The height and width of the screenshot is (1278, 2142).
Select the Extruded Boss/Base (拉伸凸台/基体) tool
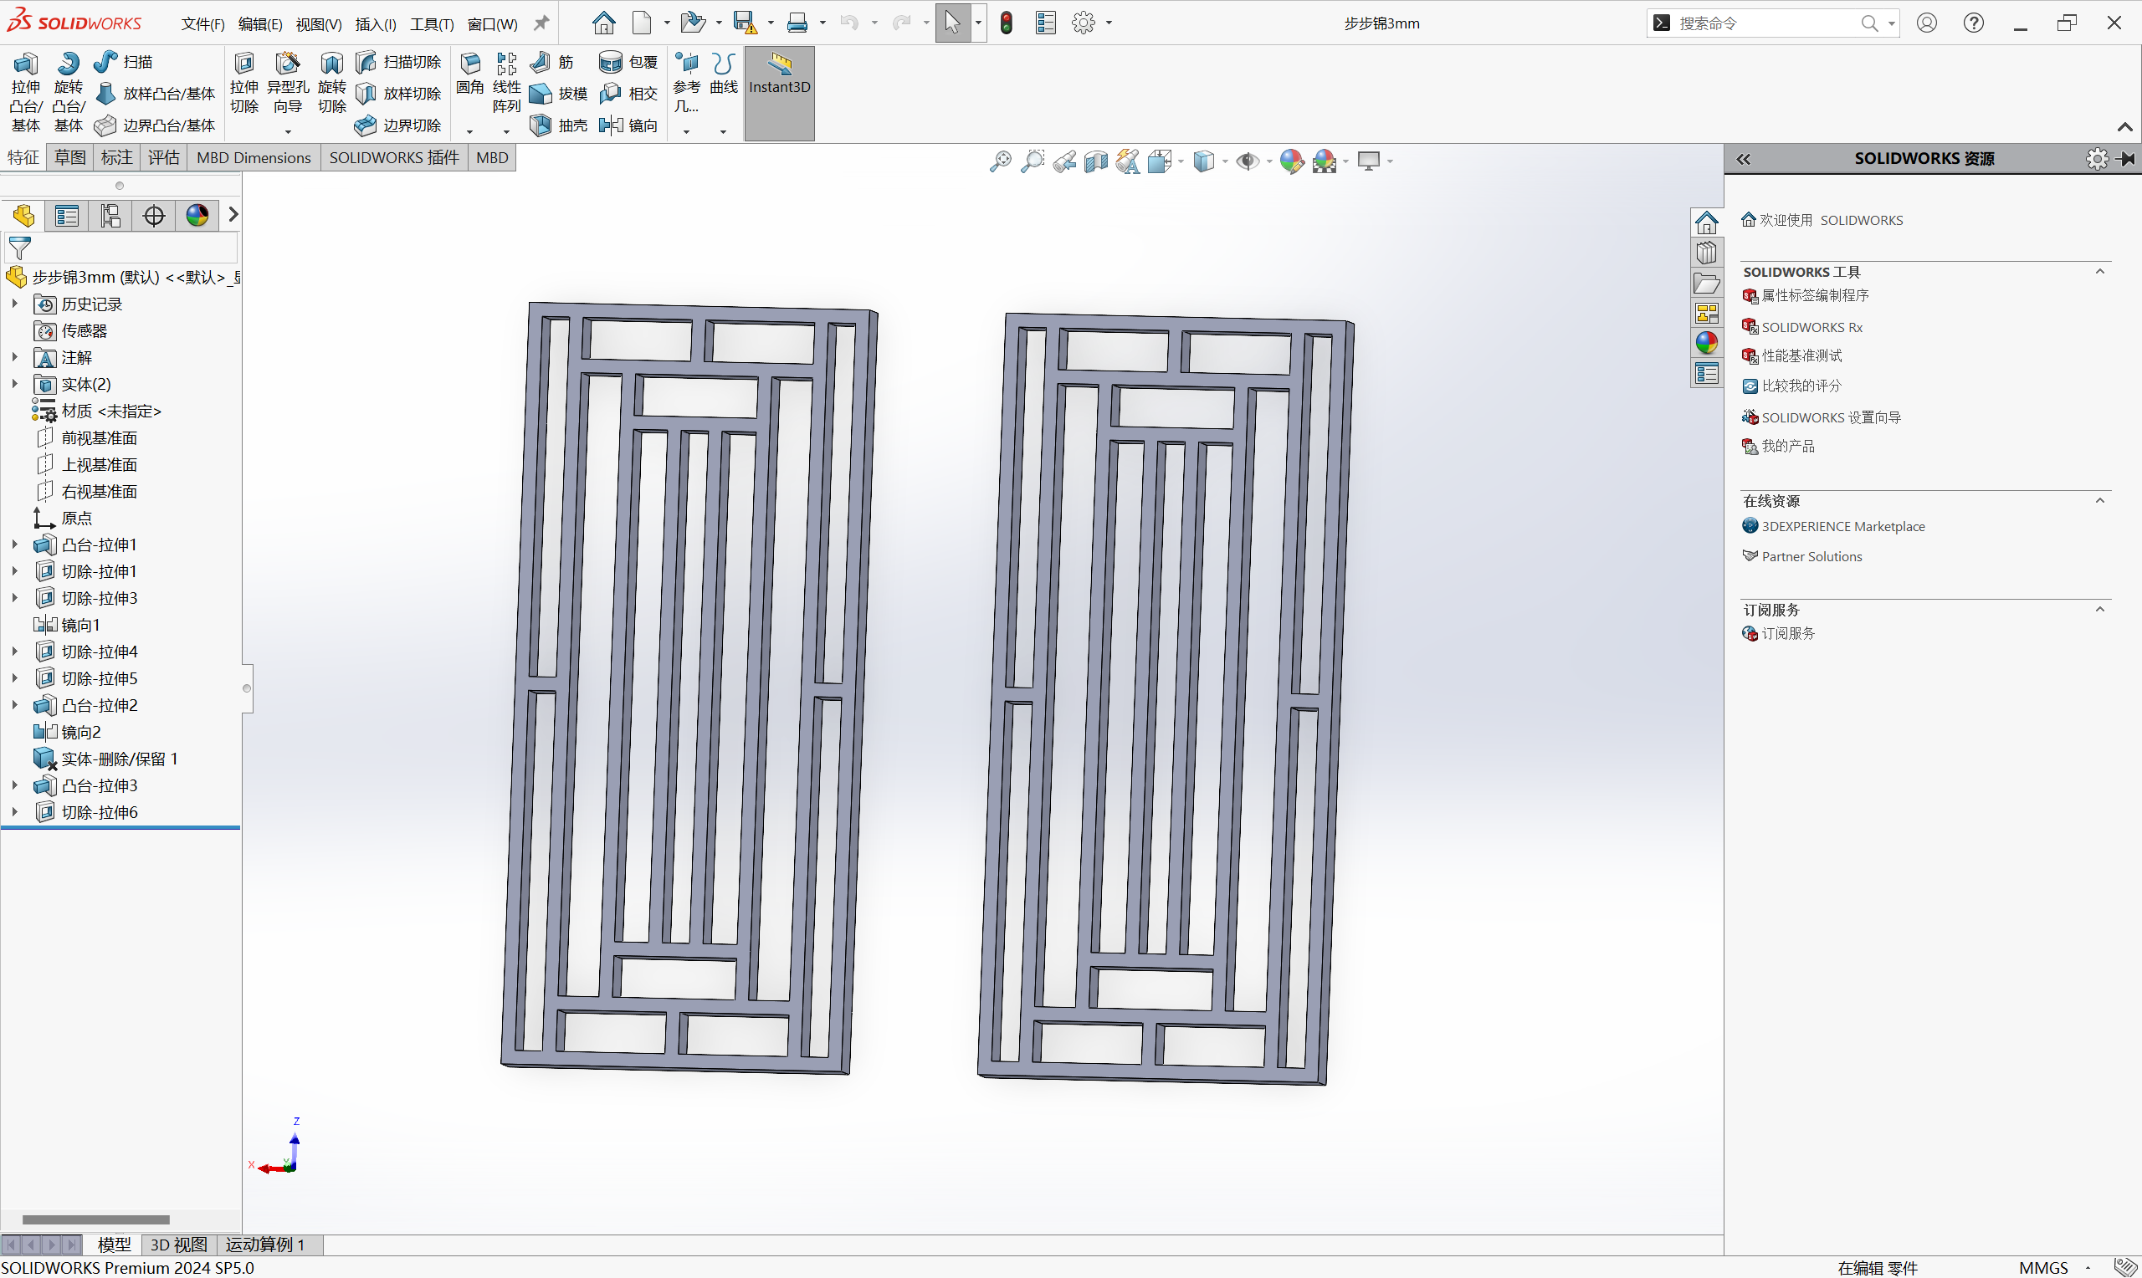click(25, 92)
